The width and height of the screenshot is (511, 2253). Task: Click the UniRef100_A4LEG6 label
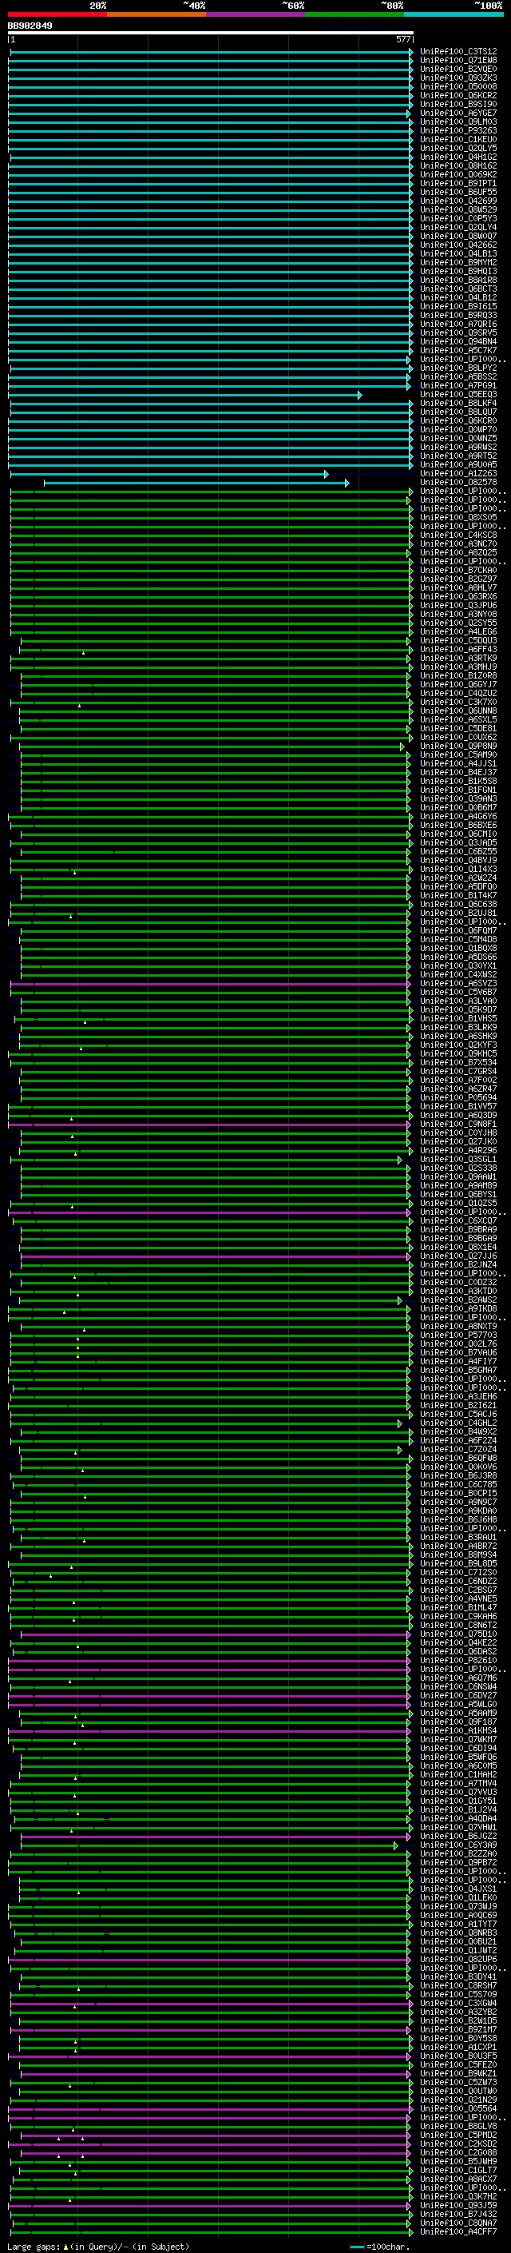point(458,631)
